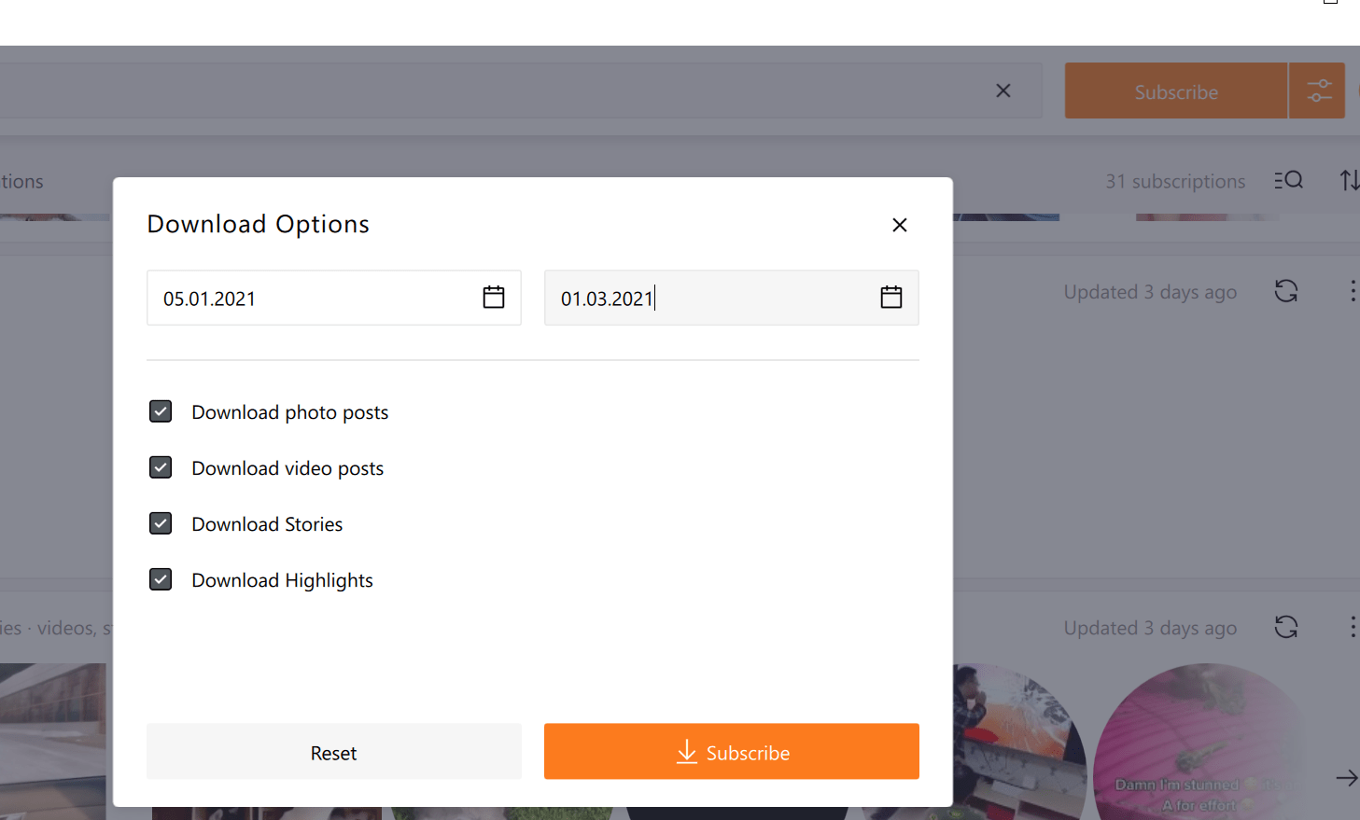Uncheck Download video posts

point(161,467)
